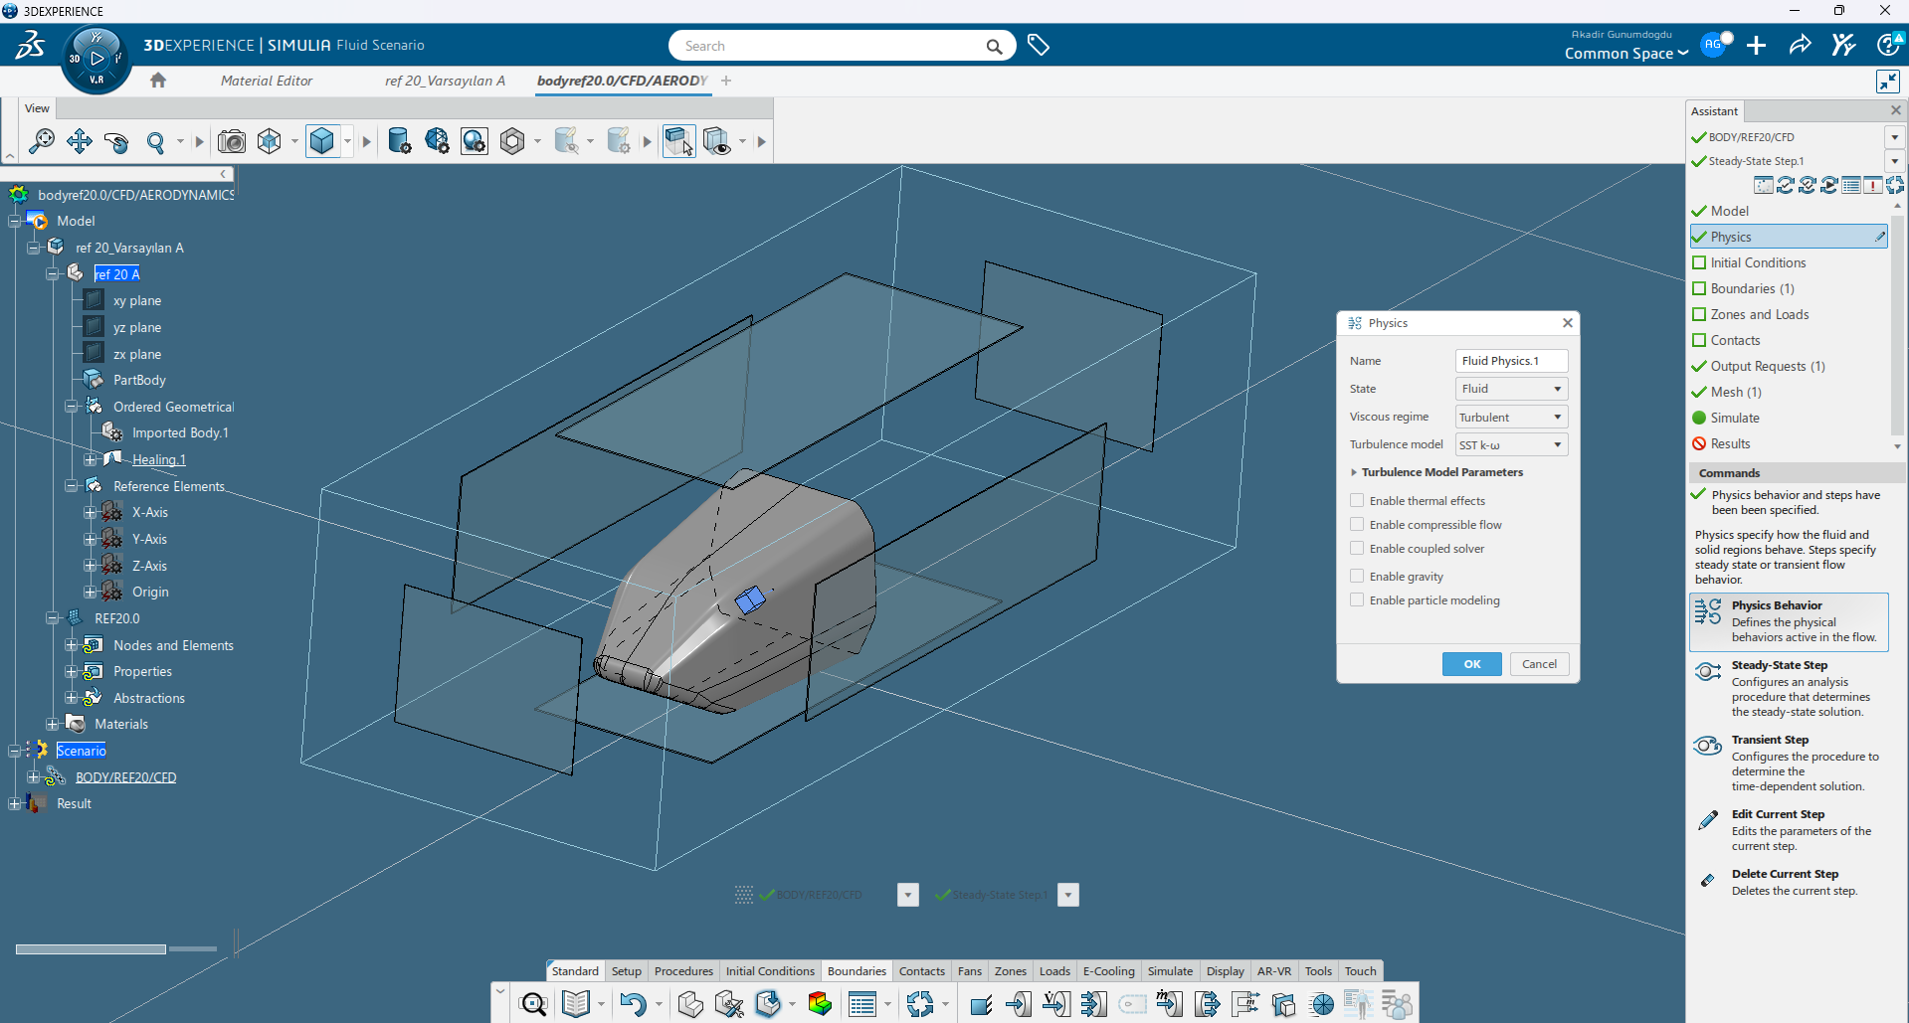This screenshot has height=1023, width=1909.
Task: Open the Boundaries toolbar tab
Action: [x=857, y=971]
